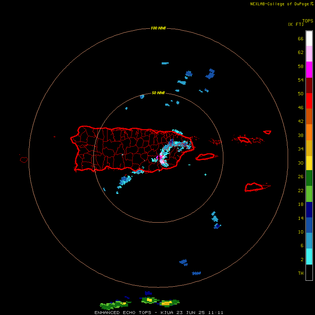The width and height of the screenshot is (315, 315).
Task: Click the 58 legend value
Action: pos(301,66)
